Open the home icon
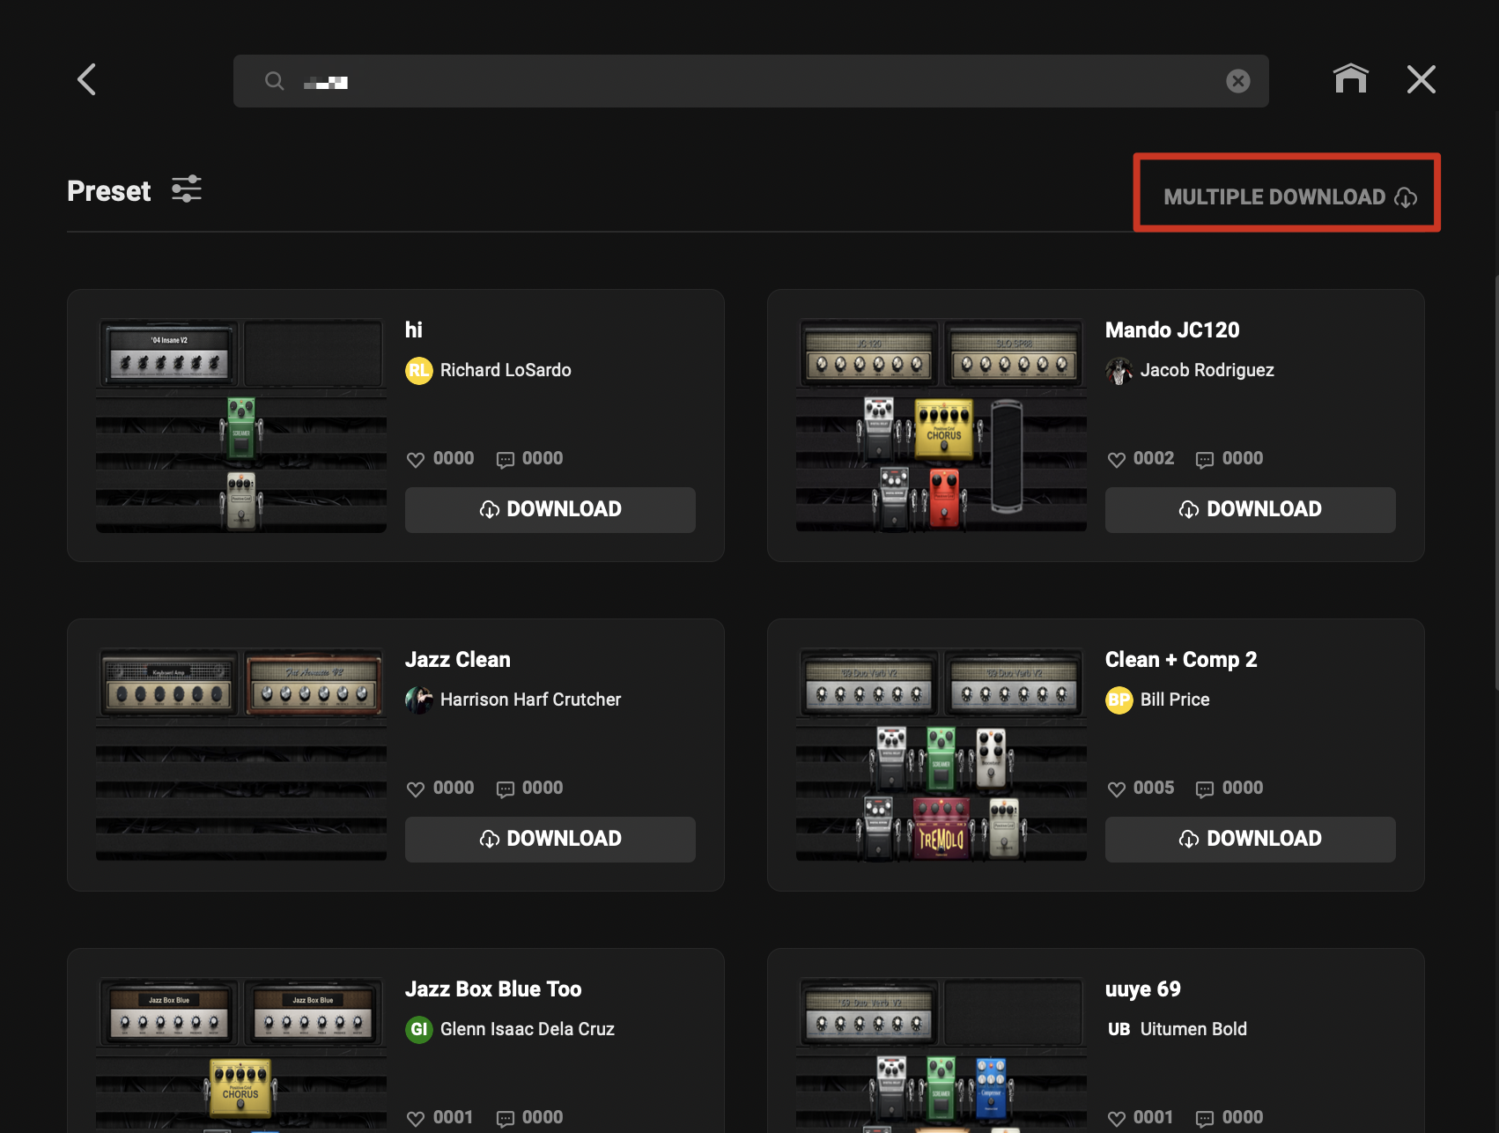This screenshot has width=1499, height=1133. point(1350,79)
